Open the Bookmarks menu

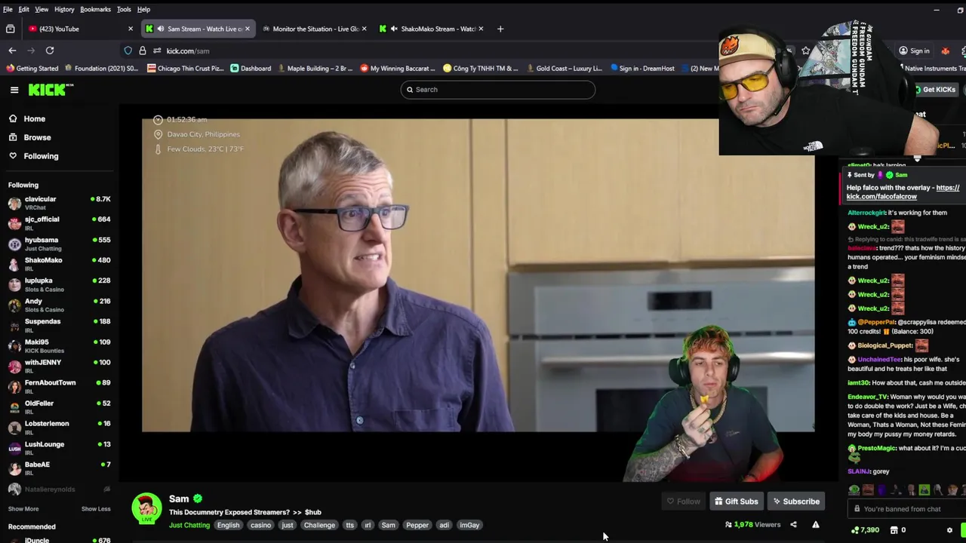point(95,9)
